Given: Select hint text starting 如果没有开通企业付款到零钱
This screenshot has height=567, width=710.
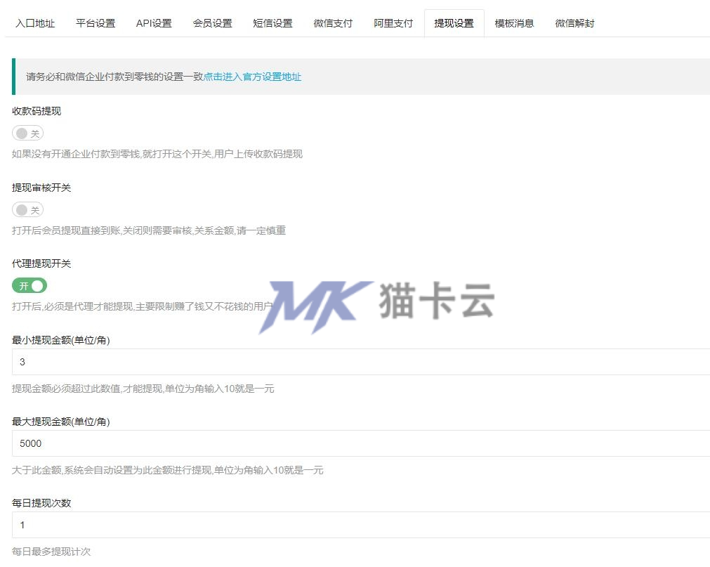Looking at the screenshot, I should coord(157,154).
